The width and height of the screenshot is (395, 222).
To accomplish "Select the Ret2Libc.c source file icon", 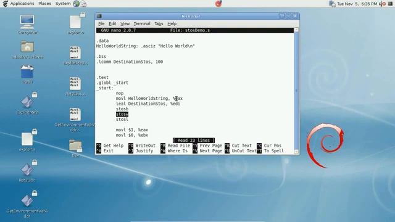I will [75, 83].
